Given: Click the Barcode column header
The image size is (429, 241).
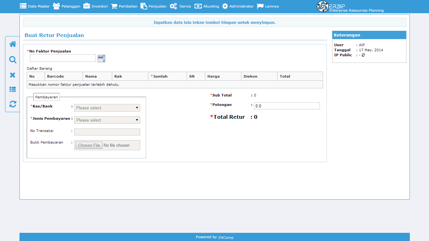Looking at the screenshot, I should (64, 76).
